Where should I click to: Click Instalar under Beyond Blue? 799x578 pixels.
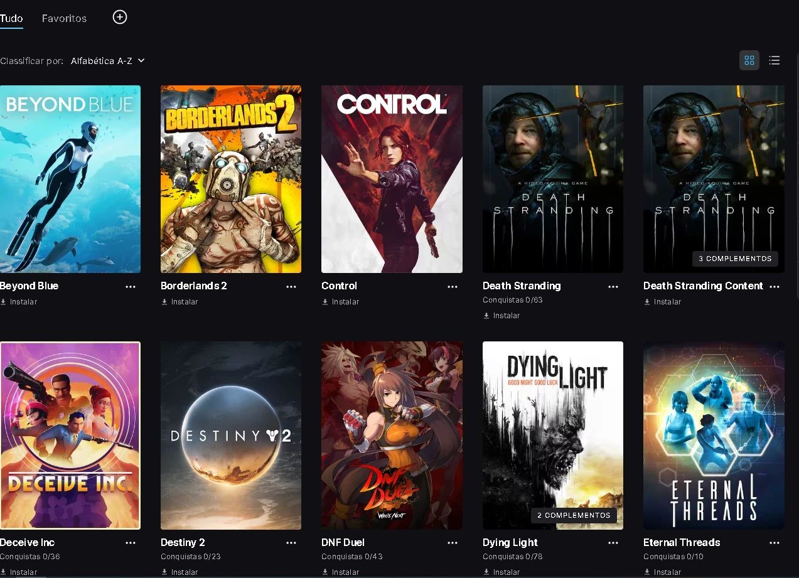click(19, 302)
